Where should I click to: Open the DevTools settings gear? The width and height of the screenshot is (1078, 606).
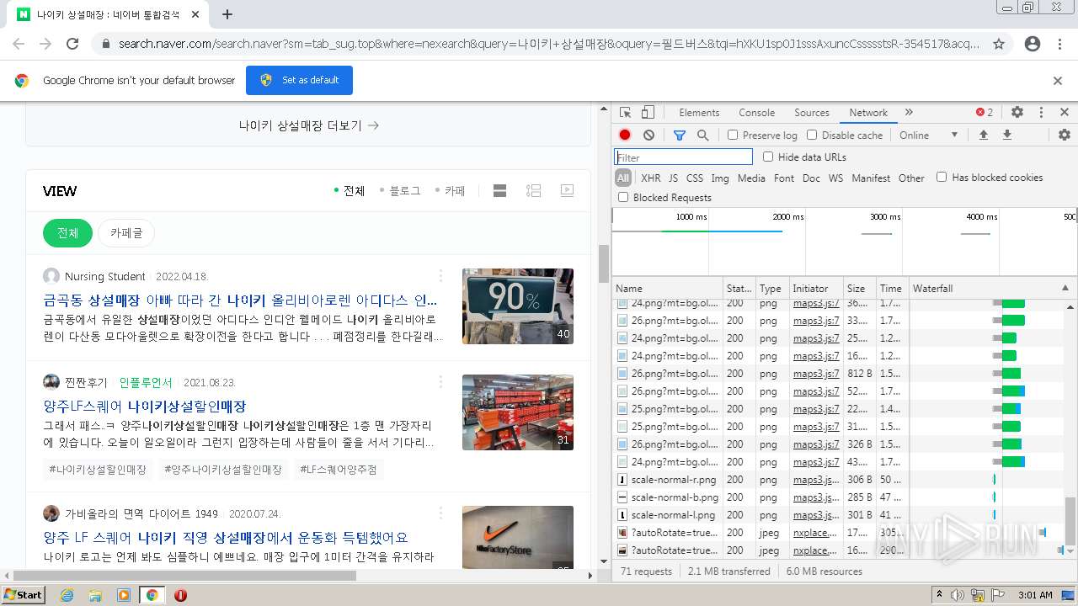[x=1017, y=112]
